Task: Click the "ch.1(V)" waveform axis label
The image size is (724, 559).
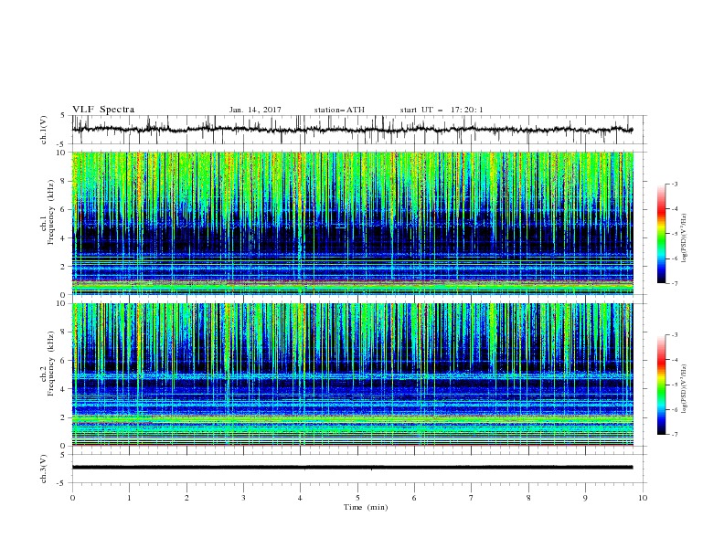Action: click(44, 130)
